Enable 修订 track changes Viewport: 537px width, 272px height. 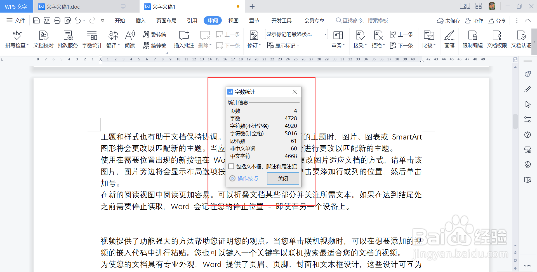tap(253, 39)
